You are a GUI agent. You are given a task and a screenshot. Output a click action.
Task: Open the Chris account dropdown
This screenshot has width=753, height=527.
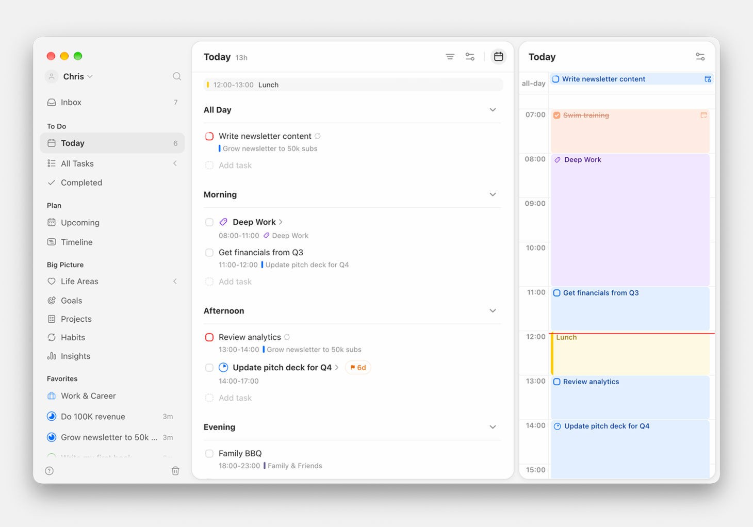[x=78, y=76]
